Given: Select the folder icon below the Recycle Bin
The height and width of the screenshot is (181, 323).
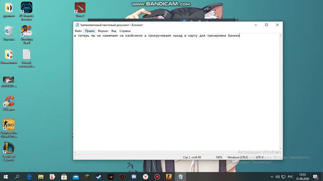Looking at the screenshot, I should 9,56.
